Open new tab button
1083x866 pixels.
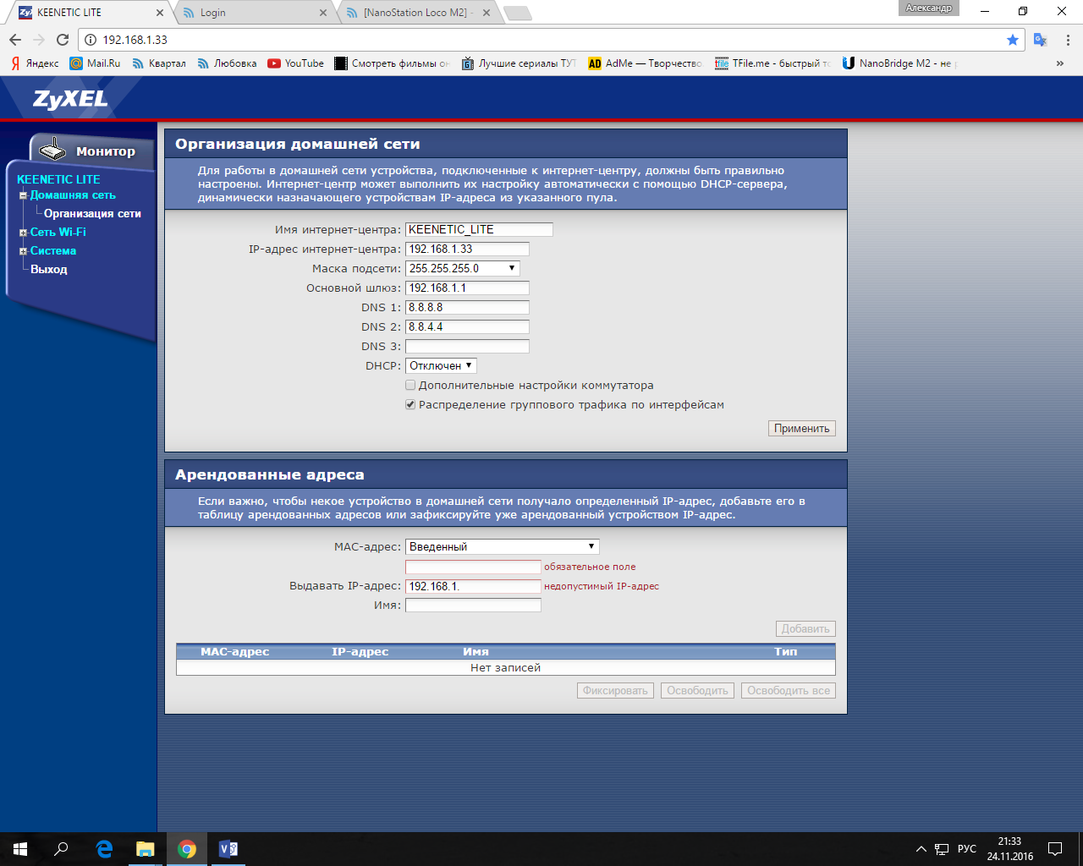[x=517, y=13]
